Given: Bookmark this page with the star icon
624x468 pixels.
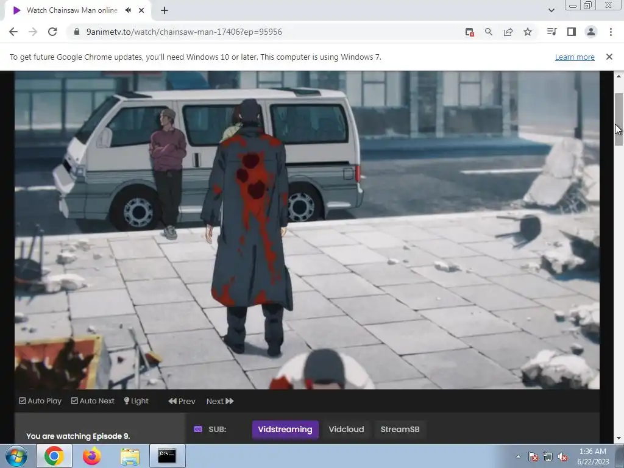Looking at the screenshot, I should [x=528, y=32].
